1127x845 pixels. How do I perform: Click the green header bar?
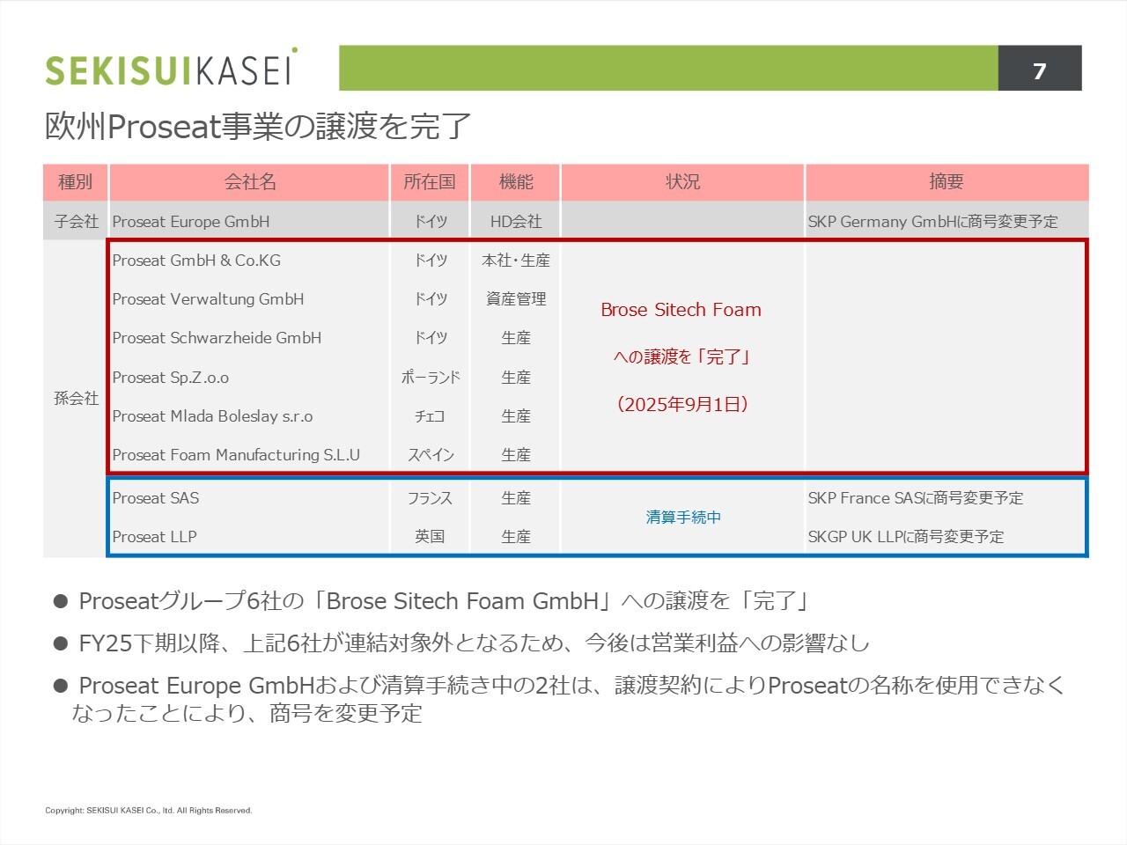click(667, 69)
